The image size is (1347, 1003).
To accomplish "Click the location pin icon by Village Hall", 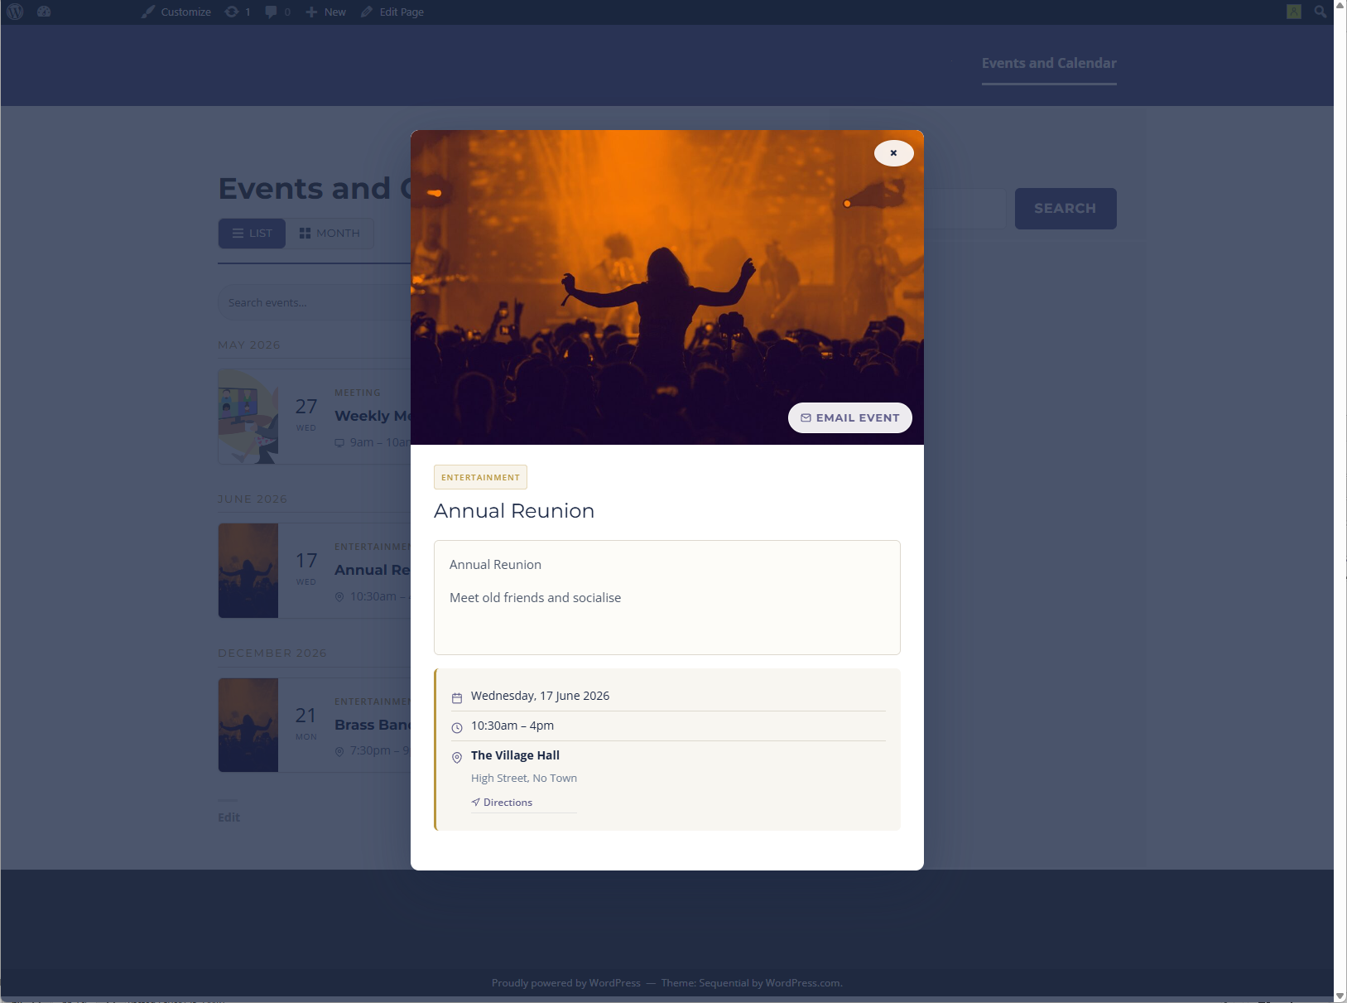I will click(457, 758).
